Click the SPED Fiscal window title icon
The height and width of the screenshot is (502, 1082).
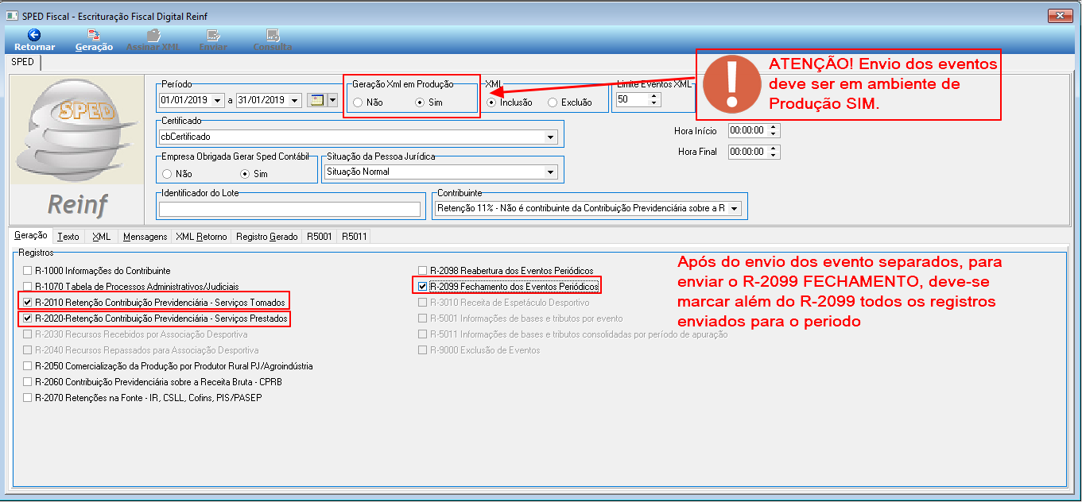(11, 15)
